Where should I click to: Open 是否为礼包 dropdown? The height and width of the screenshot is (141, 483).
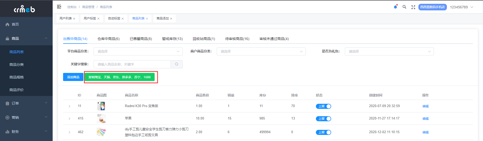click(389, 51)
